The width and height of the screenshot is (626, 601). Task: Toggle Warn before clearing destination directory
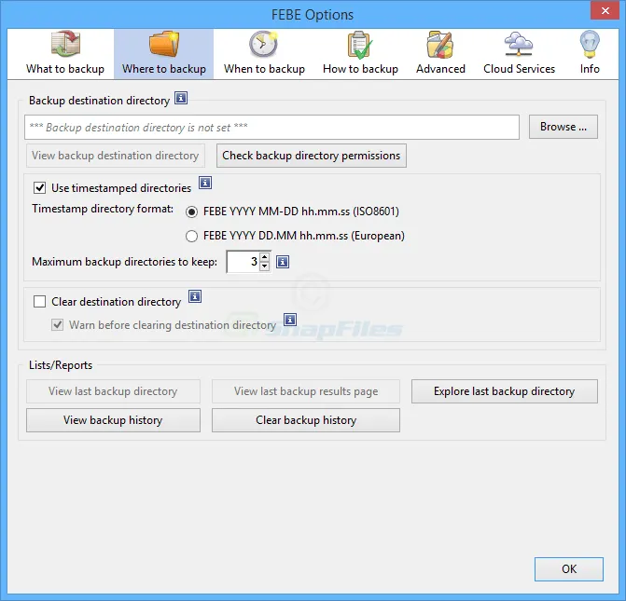[58, 324]
